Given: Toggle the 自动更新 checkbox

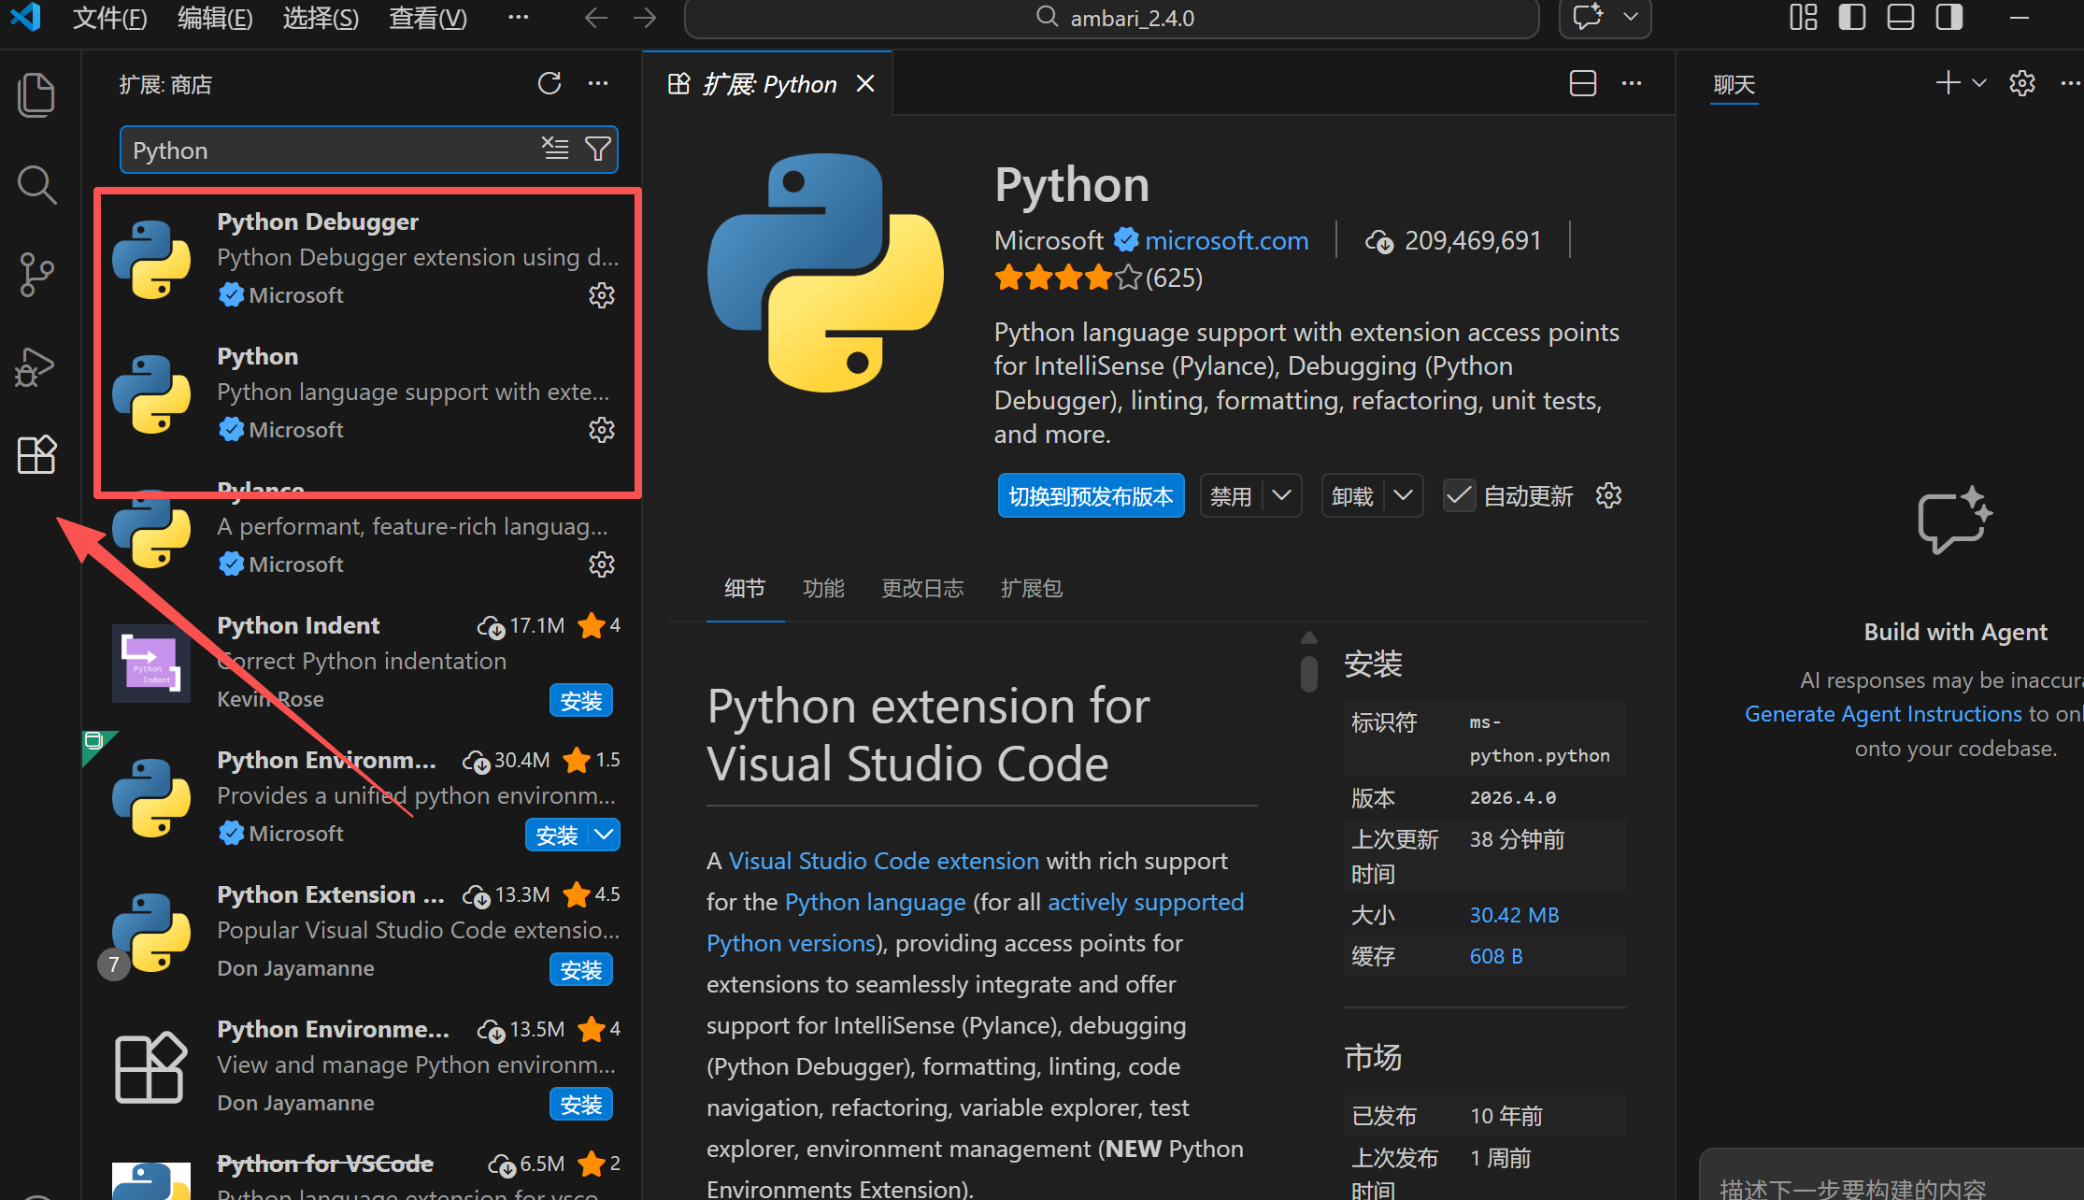Looking at the screenshot, I should pyautogui.click(x=1459, y=495).
